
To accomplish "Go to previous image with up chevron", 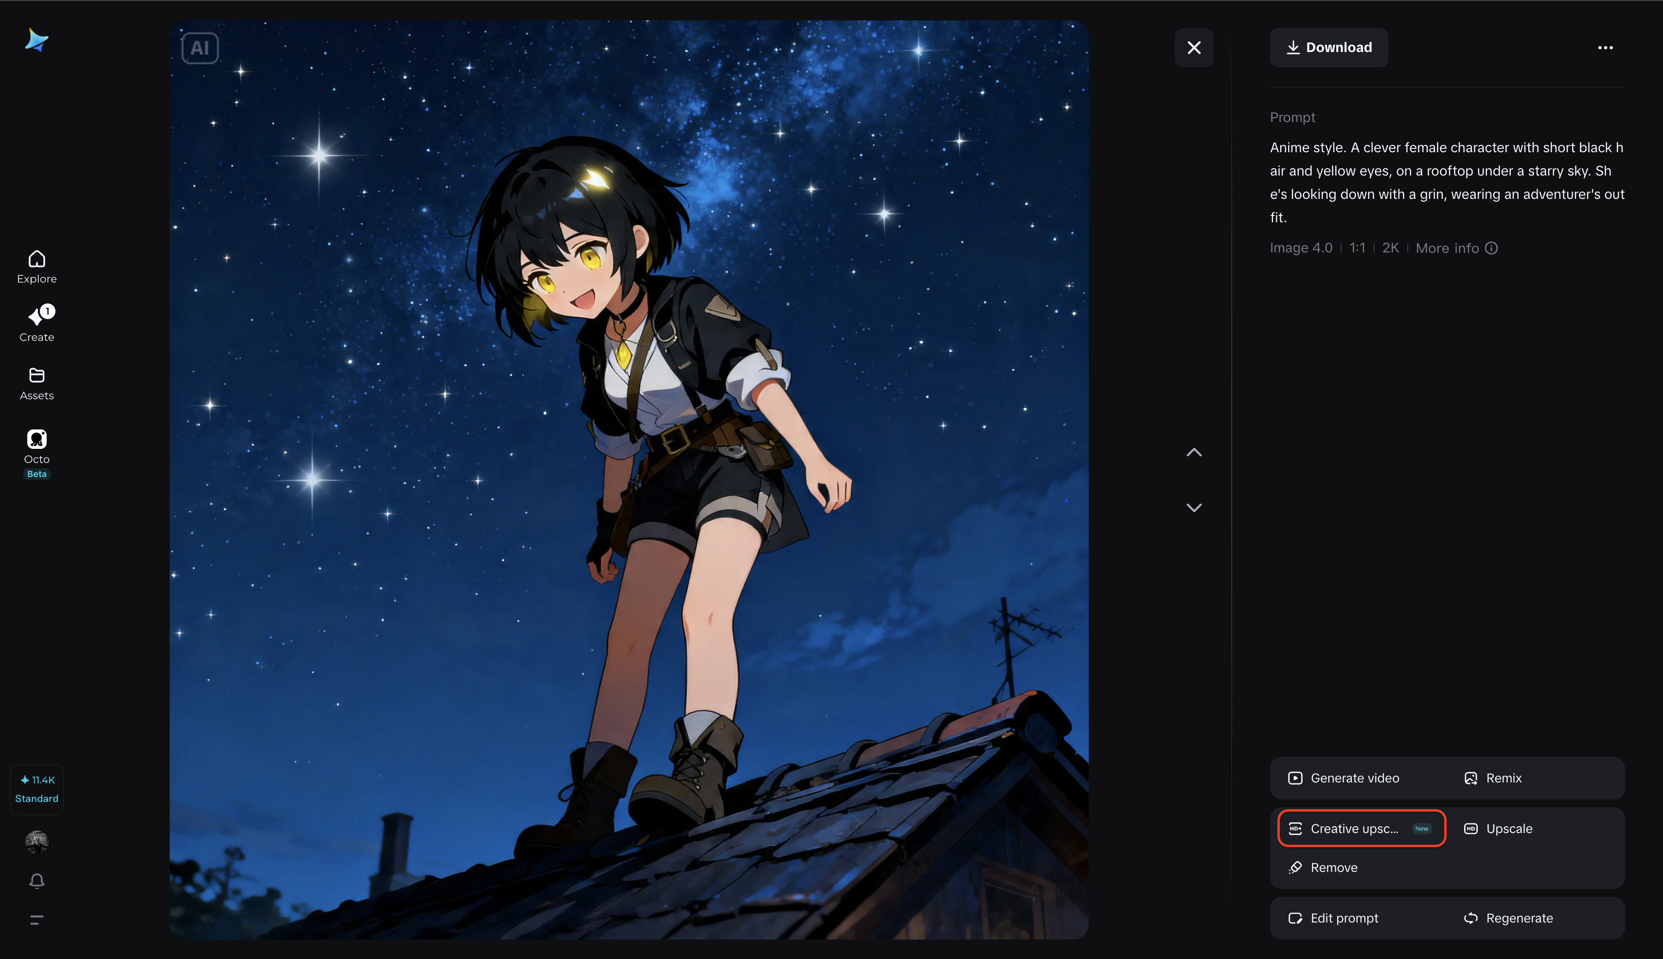I will tap(1194, 452).
